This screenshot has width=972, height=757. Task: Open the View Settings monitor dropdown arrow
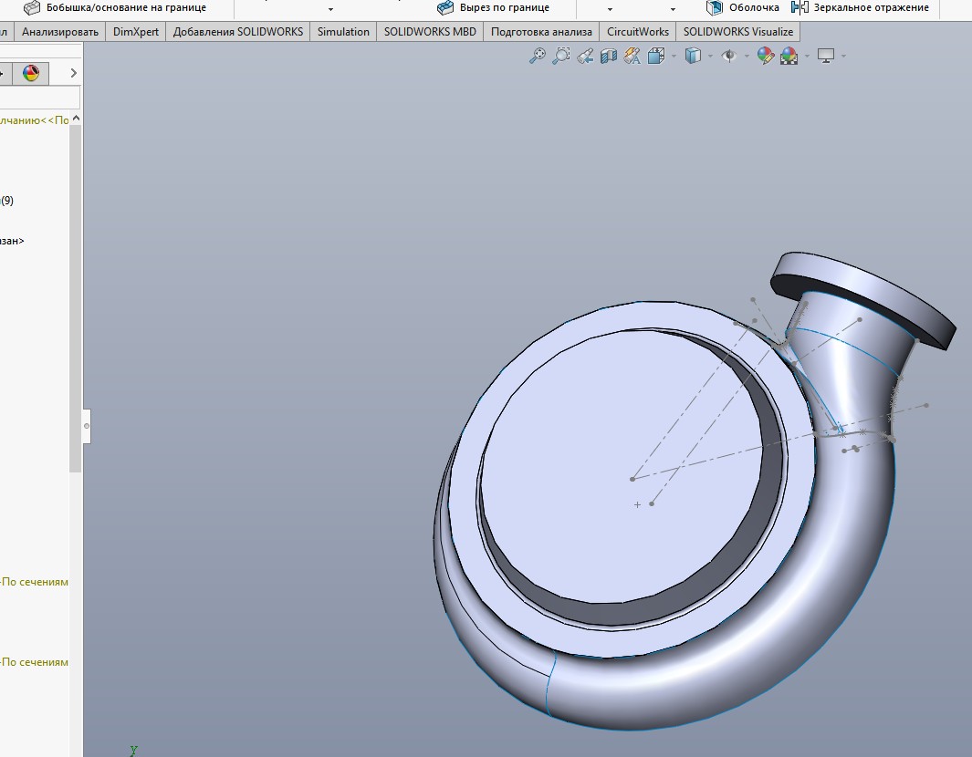(843, 57)
